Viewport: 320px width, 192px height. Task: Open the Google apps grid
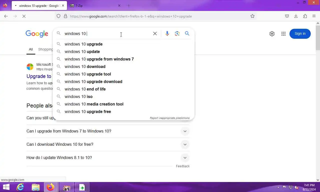pos(283,34)
